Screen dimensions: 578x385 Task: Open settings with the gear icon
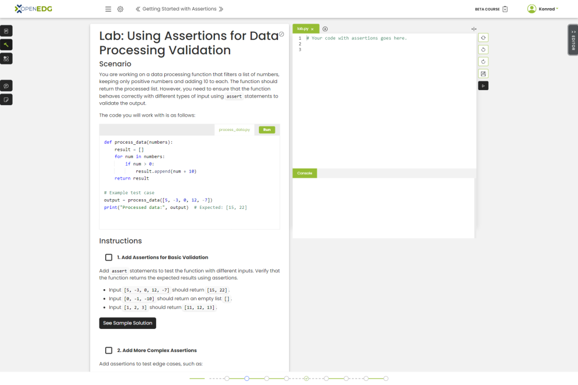click(120, 9)
